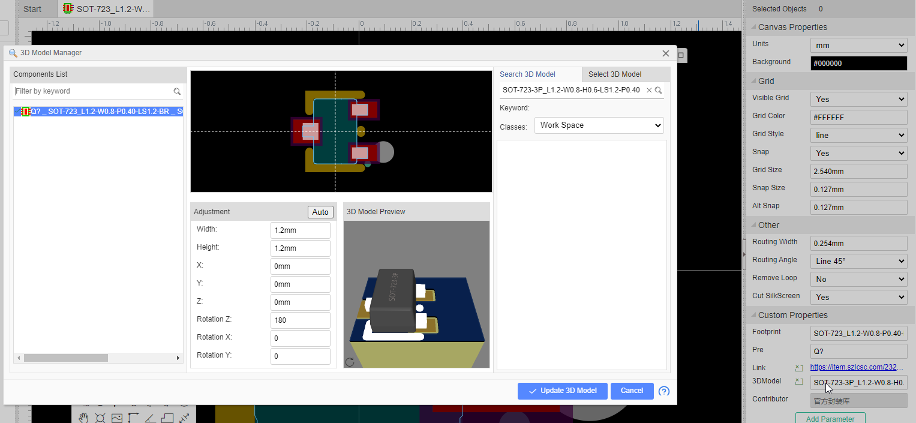This screenshot has width=916, height=423.
Task: Click the Z adjustment field
Action: (x=301, y=302)
